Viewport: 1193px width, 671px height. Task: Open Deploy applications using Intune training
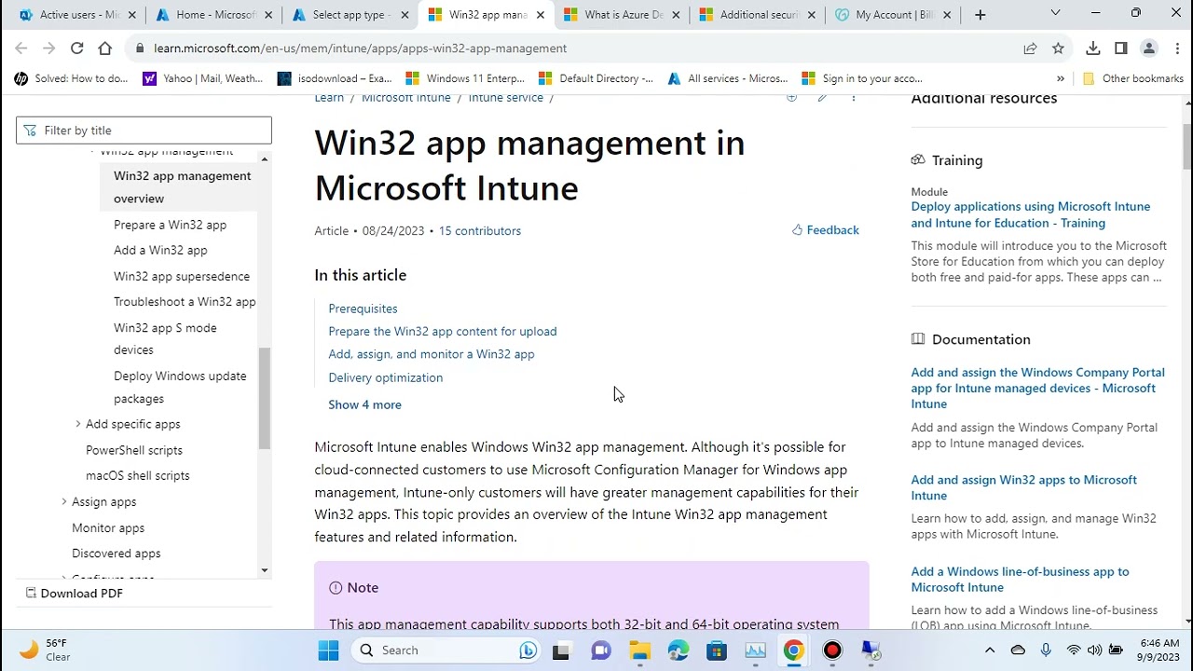(x=1031, y=215)
